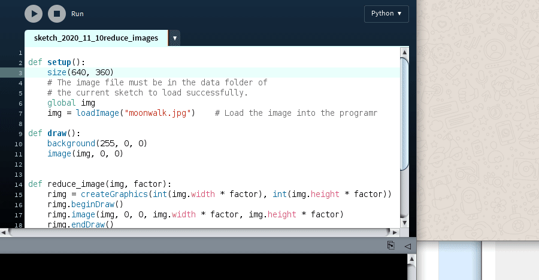Screen dimensions: 539x280
Task: Click the console's scroll up arrow
Action: 411,259
